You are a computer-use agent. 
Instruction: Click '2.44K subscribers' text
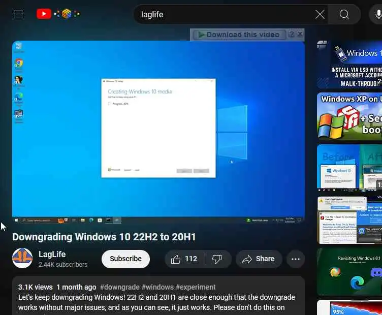click(x=63, y=265)
